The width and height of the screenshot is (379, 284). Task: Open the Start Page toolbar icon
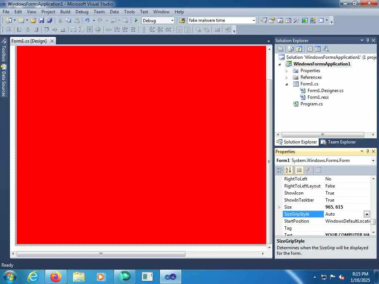click(x=305, y=21)
